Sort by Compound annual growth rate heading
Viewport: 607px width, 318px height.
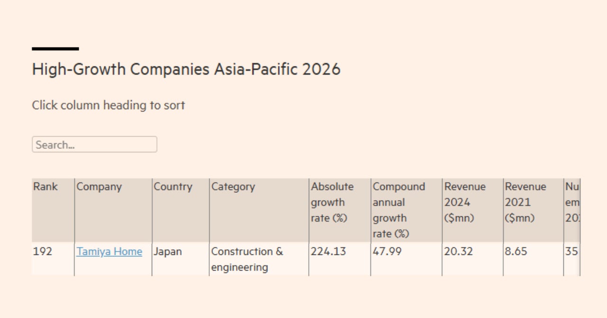(x=398, y=210)
